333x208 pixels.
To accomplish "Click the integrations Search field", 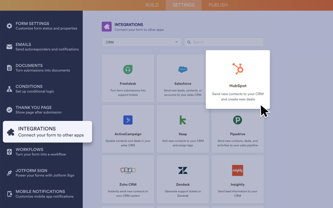I will [x=224, y=42].
